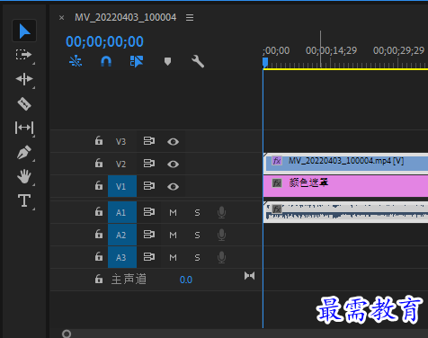Click the fx badge on 颜色遮罩 clip

point(277,182)
